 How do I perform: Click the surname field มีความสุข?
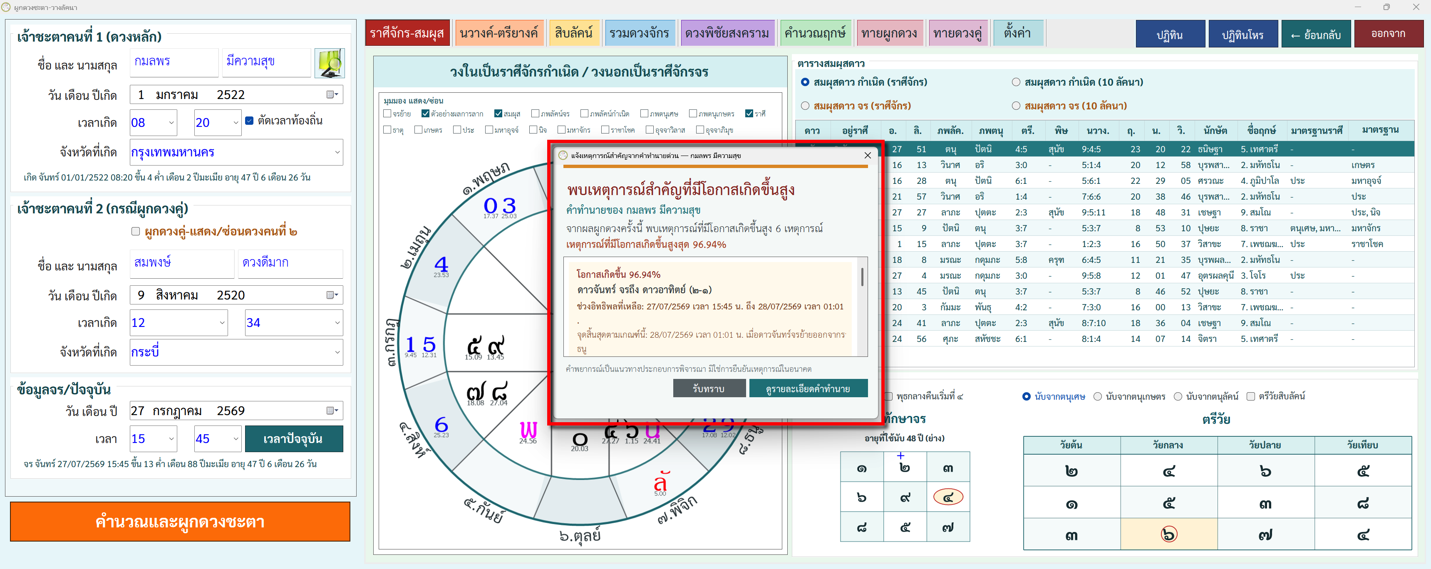pos(266,62)
